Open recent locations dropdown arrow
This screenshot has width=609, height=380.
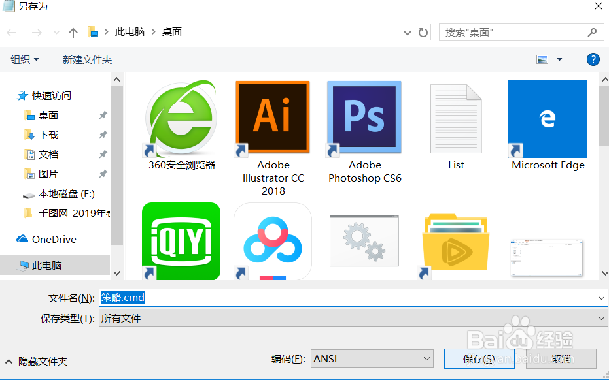pos(56,33)
